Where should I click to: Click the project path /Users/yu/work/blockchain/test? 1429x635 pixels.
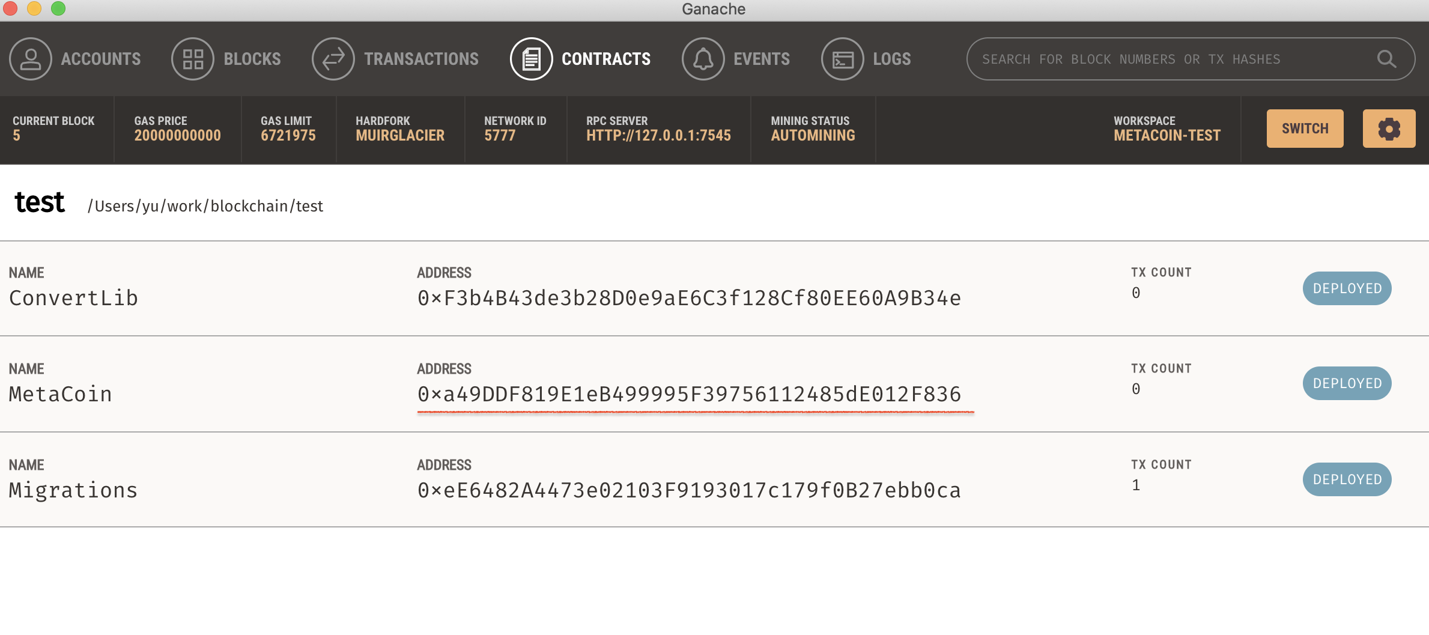pyautogui.click(x=205, y=206)
